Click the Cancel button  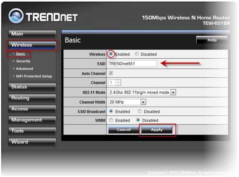(123, 130)
